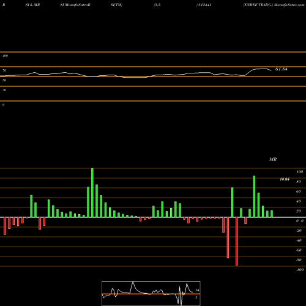Click the 14 label in mini chart
The width and height of the screenshot is (306, 306).
point(197,290)
